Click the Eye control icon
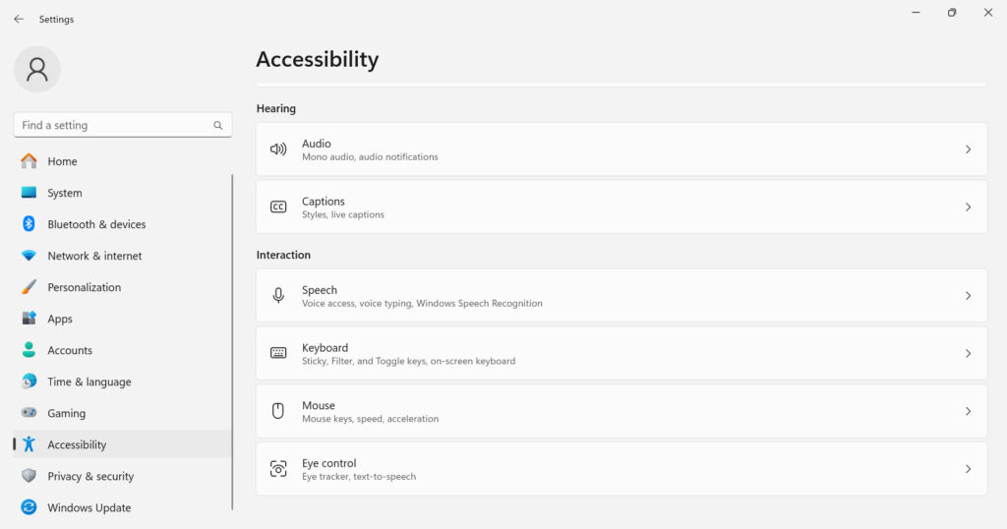Viewport: 1007px width, 529px height. pyautogui.click(x=278, y=469)
